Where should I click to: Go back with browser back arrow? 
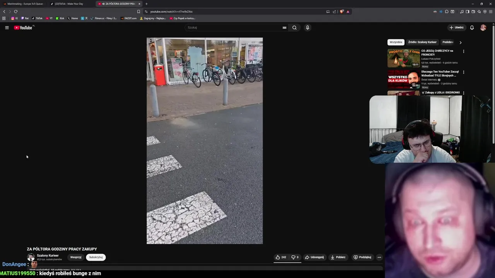pyautogui.click(x=4, y=12)
